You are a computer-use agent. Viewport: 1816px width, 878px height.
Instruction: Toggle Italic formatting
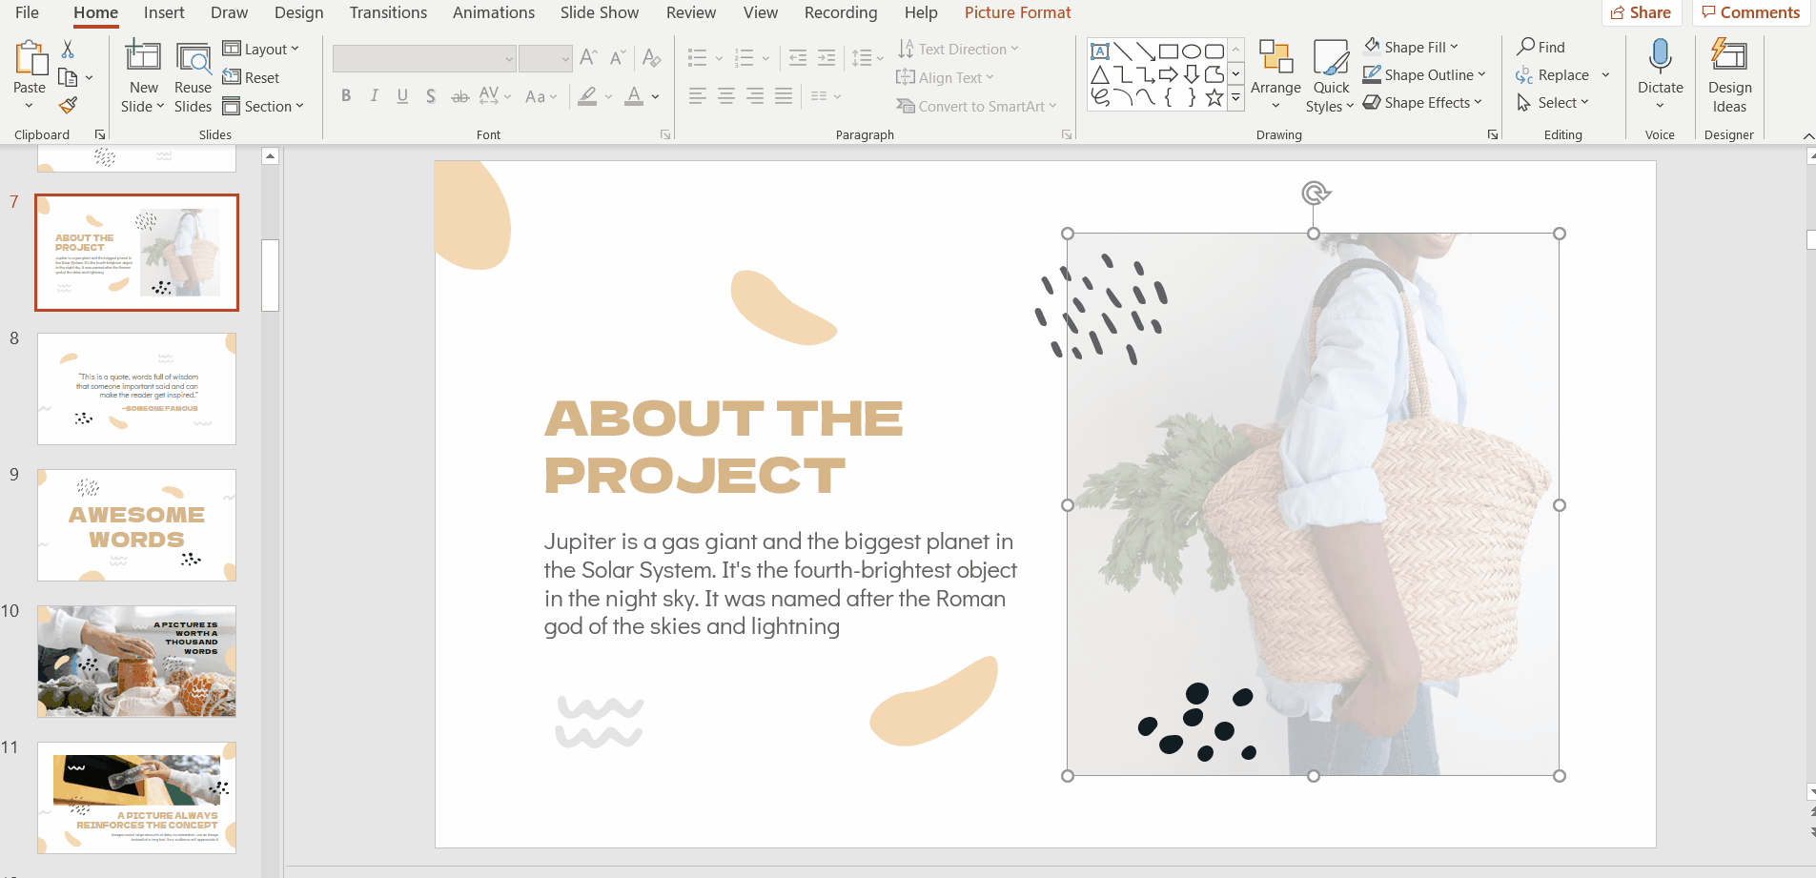click(375, 96)
